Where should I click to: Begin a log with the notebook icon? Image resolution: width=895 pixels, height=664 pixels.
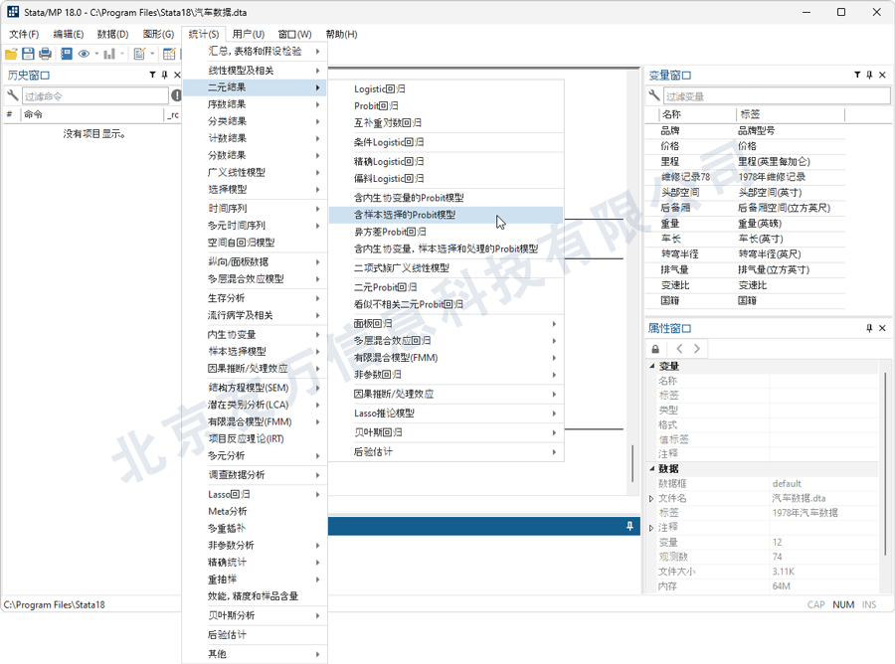(x=67, y=53)
